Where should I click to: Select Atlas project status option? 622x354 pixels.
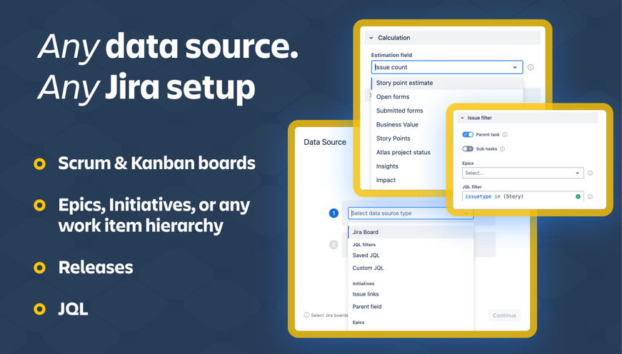[403, 152]
